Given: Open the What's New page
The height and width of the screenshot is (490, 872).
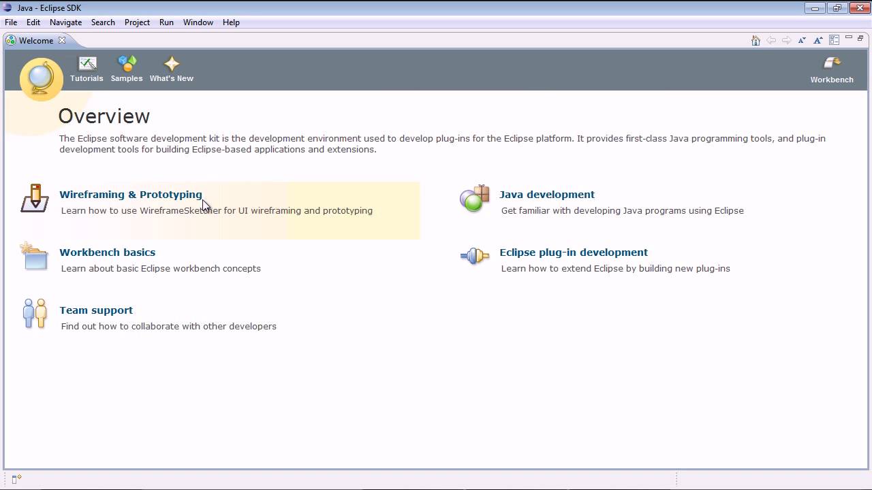Looking at the screenshot, I should (x=172, y=69).
